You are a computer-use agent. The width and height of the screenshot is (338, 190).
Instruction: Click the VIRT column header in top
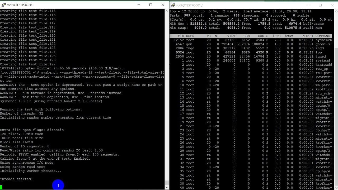point(231,36)
